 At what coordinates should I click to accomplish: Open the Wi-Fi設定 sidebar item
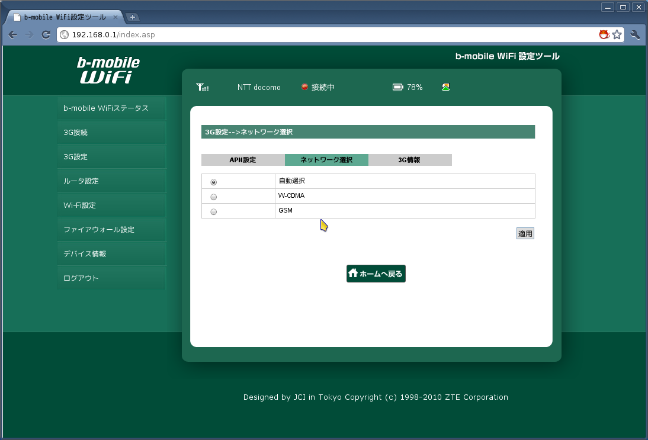point(111,205)
